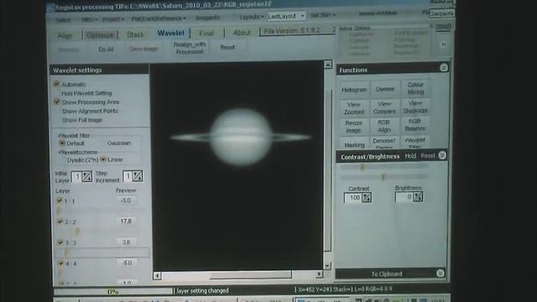The image size is (537, 302).
Task: Collapse the Contrast/Brightness panel round icon
Action: point(442,155)
